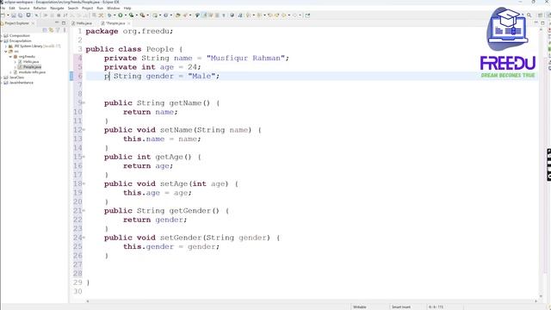
Task: Click the Save All icon in the toolbar
Action: pos(20,15)
